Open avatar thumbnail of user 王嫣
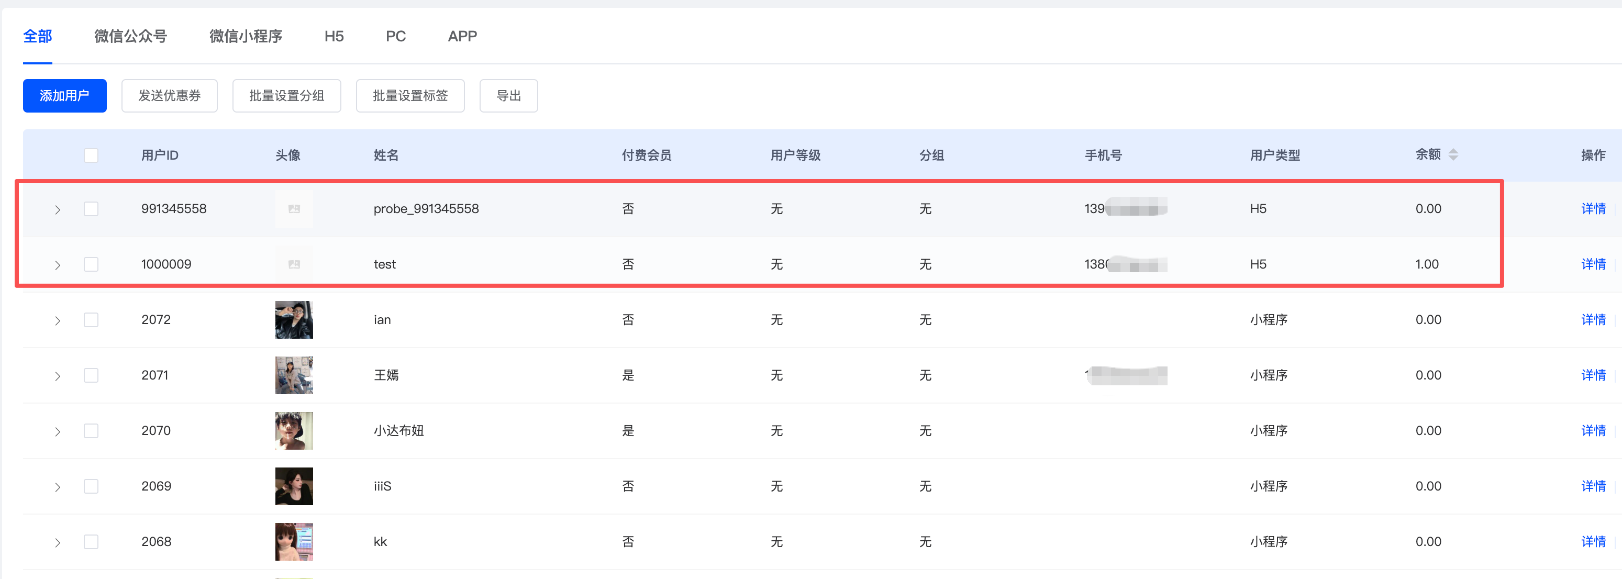Viewport: 1622px width, 579px height. pyautogui.click(x=294, y=375)
